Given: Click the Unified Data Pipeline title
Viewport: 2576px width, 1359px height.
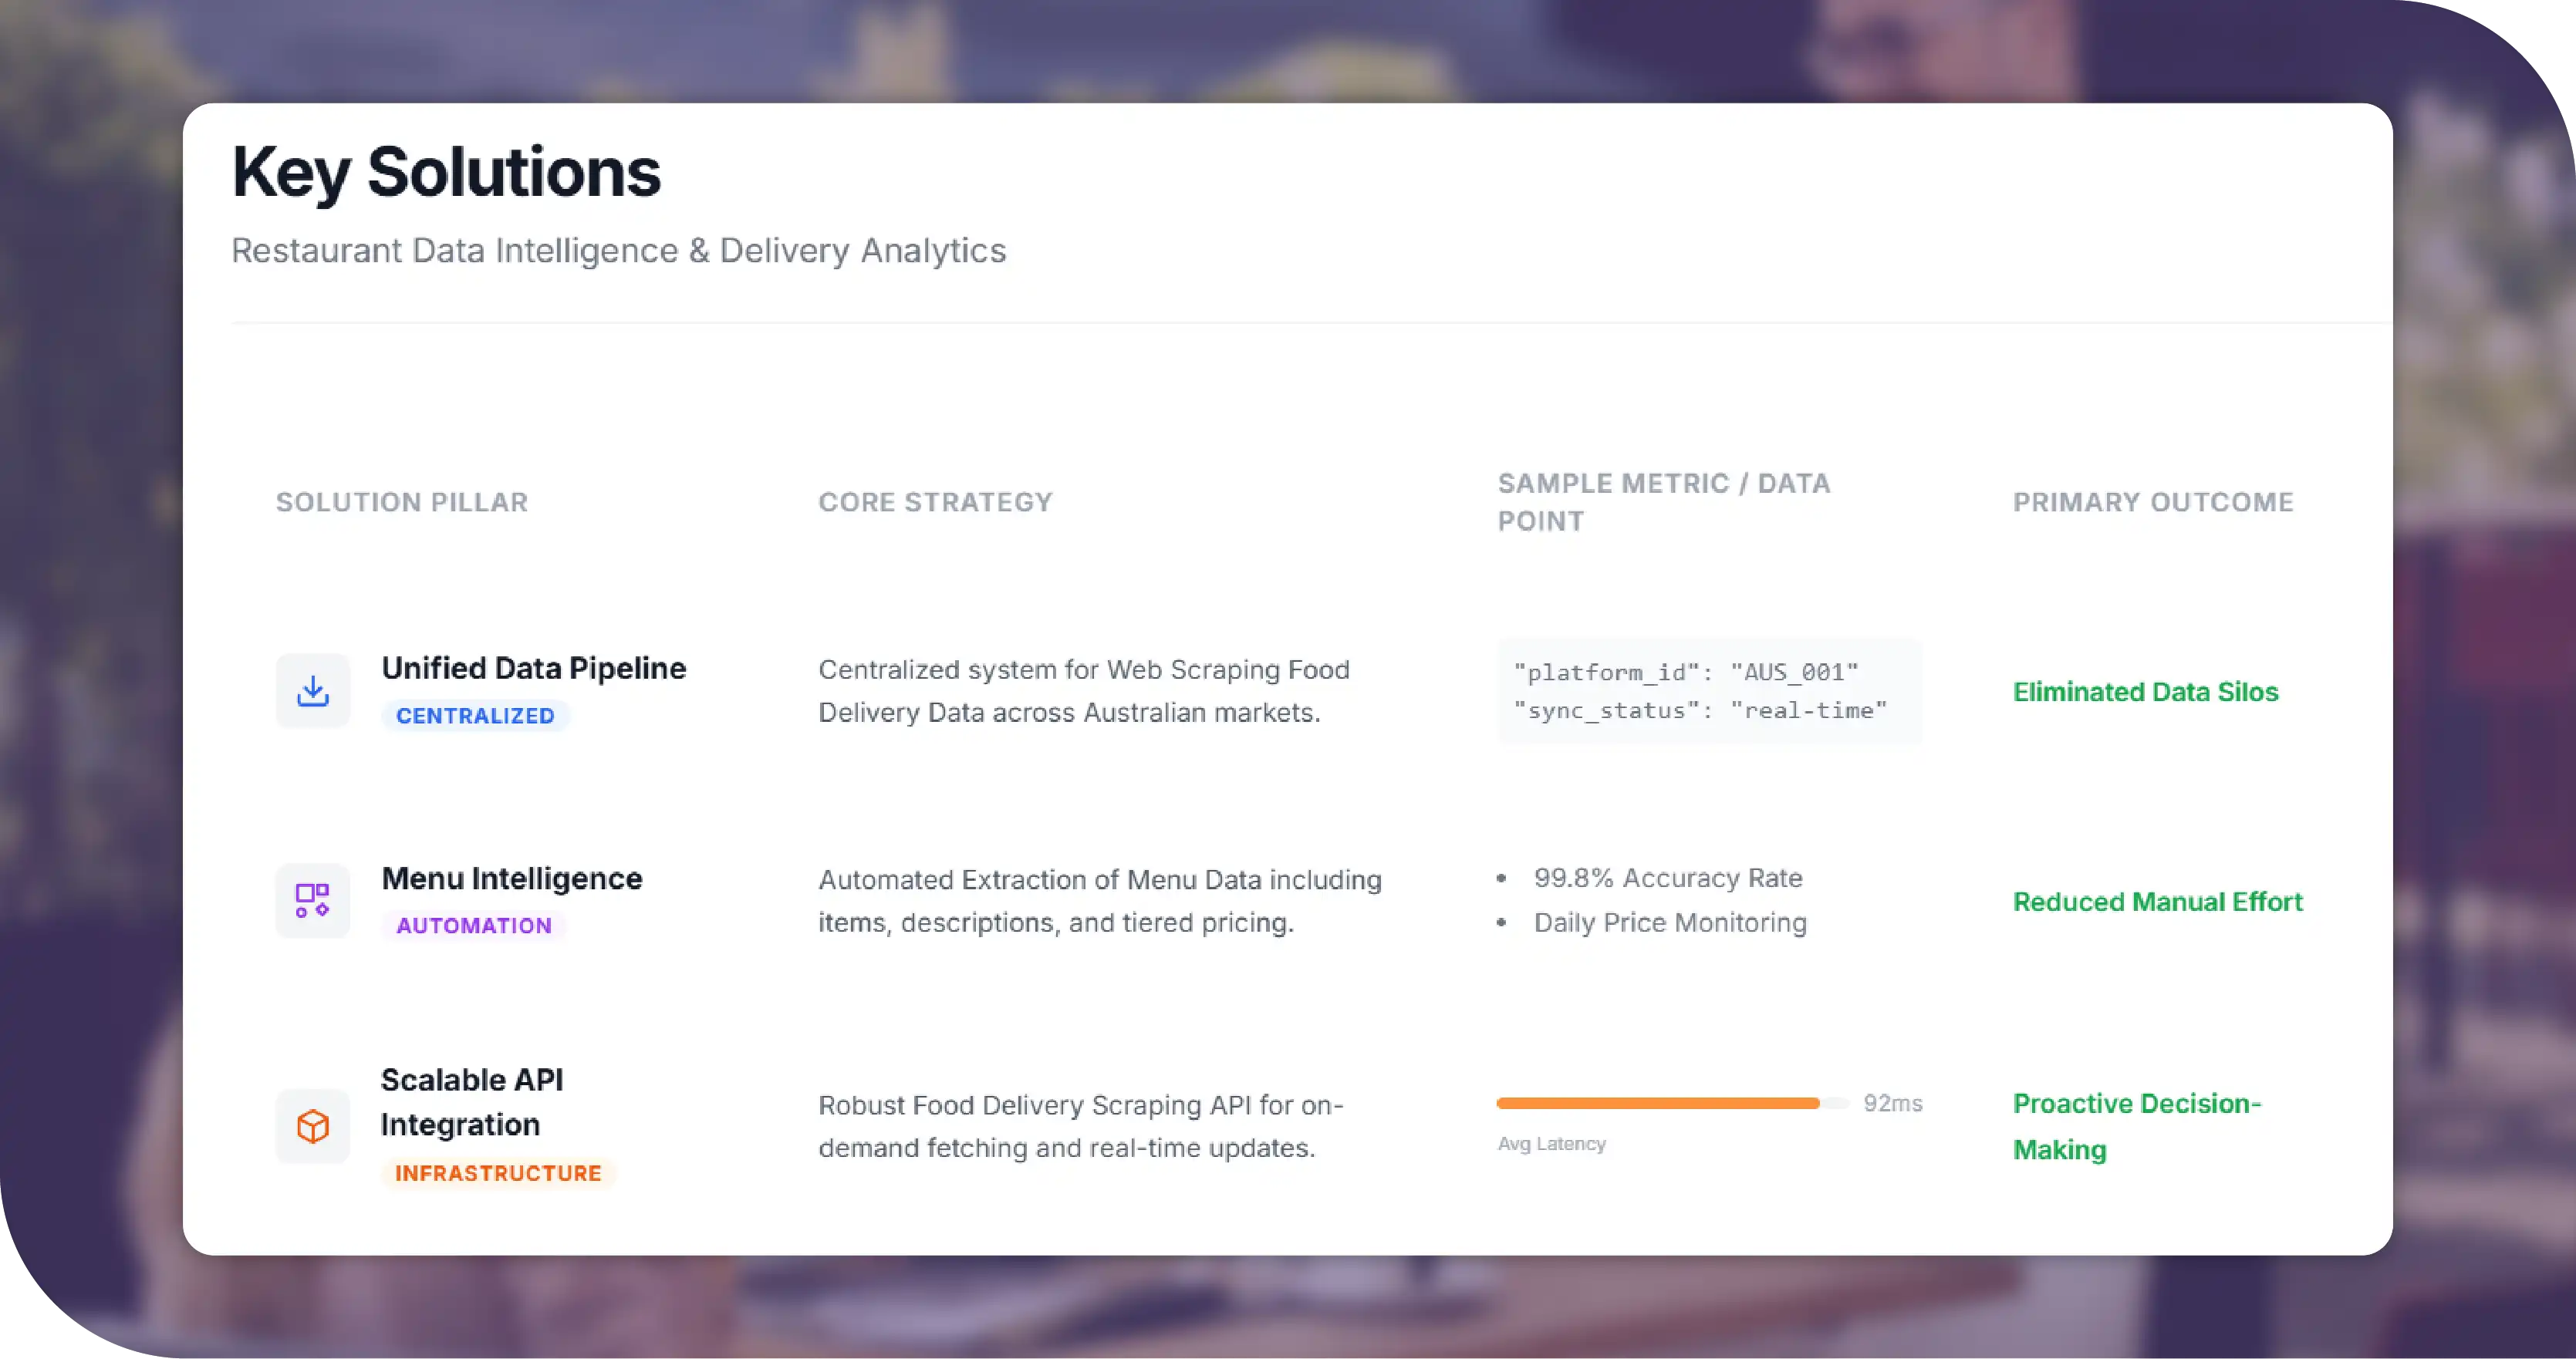Looking at the screenshot, I should point(534,668).
